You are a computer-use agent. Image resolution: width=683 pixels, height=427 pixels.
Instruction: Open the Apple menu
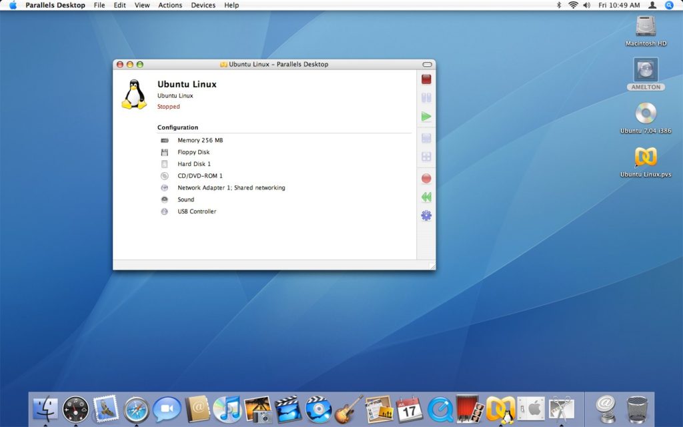coord(13,5)
